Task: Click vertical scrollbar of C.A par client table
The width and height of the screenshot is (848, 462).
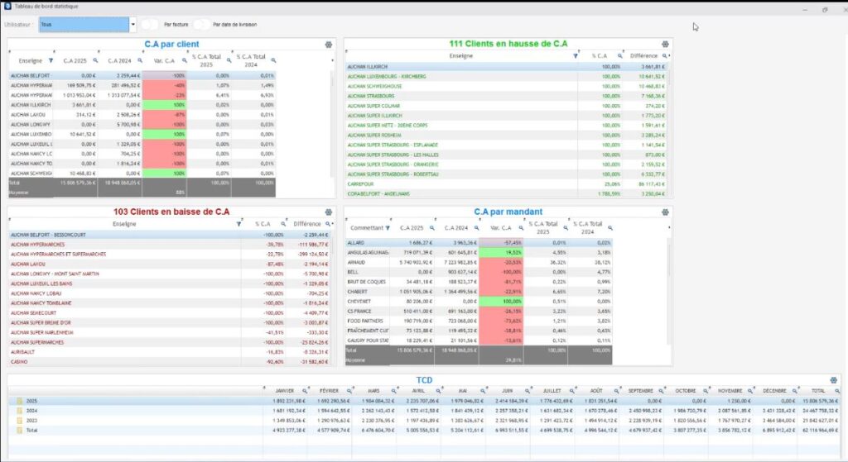Action: [x=333, y=124]
